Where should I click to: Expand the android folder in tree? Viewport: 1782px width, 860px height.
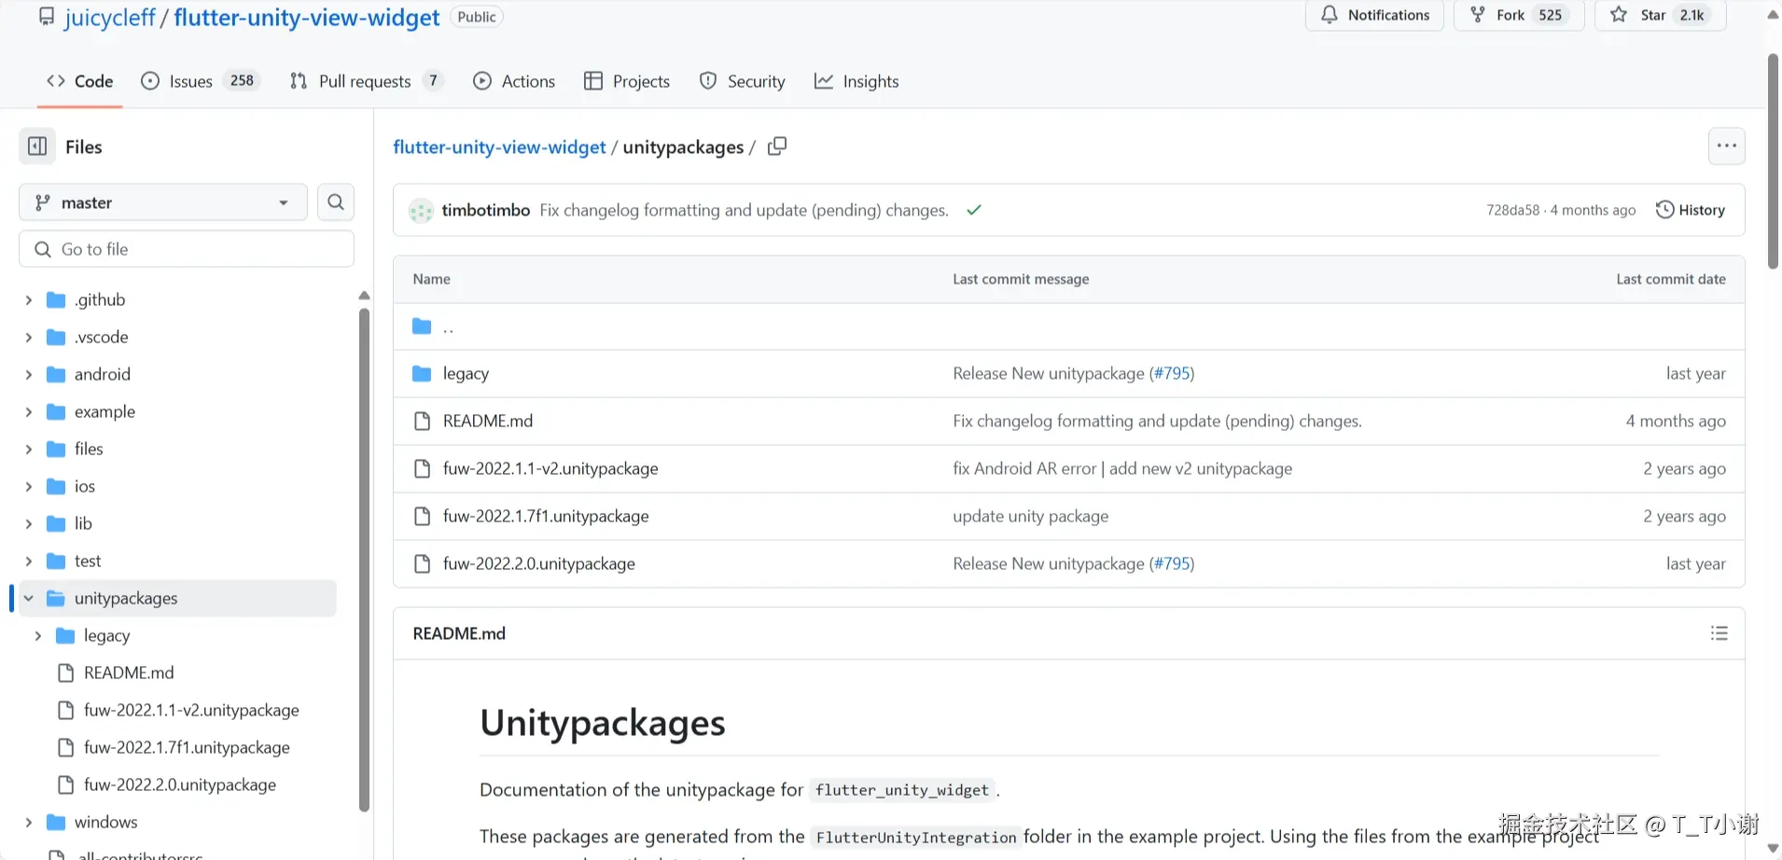(x=29, y=374)
